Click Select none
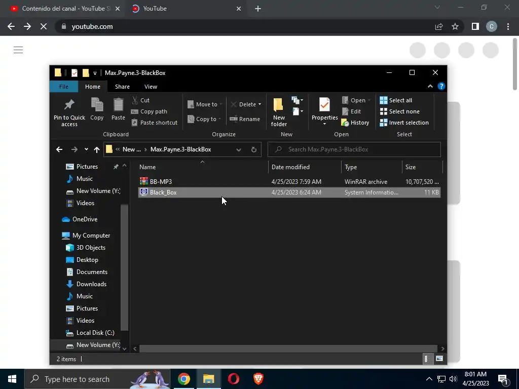The width and height of the screenshot is (519, 389). [399, 111]
